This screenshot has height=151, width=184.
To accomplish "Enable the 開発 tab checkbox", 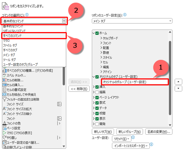I will (x=97, y=124).
